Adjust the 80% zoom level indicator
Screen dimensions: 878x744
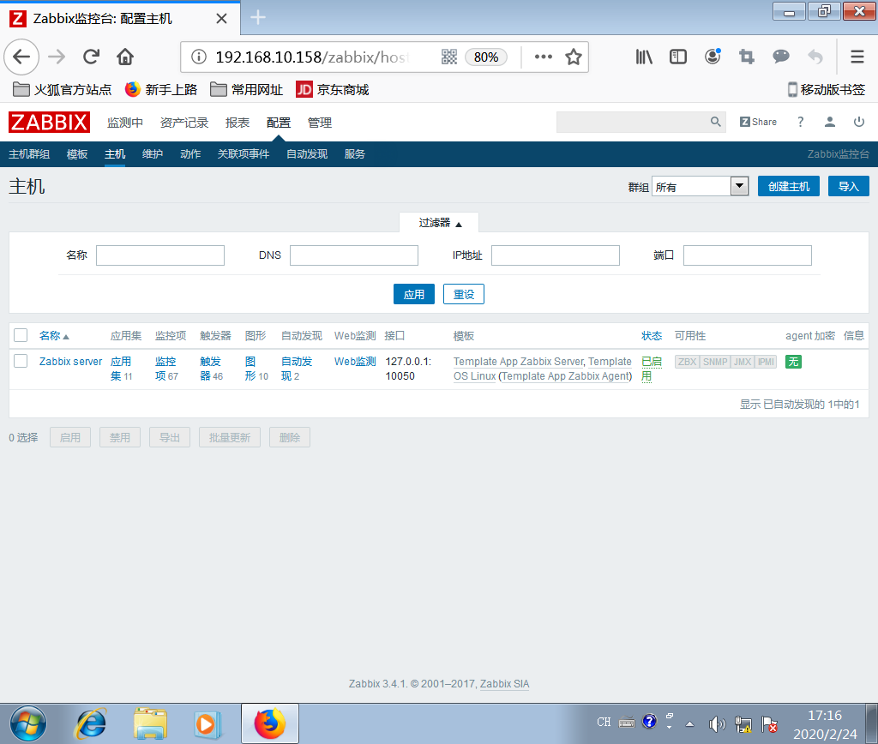pyautogui.click(x=486, y=57)
